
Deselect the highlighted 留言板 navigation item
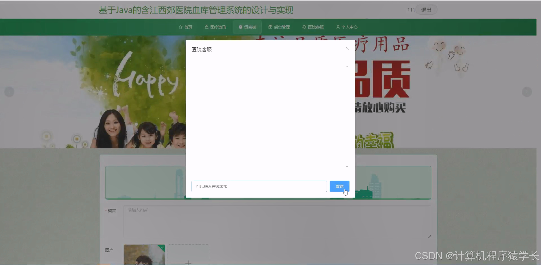[247, 27]
